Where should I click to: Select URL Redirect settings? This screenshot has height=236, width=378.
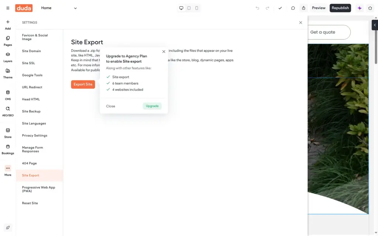tap(39, 87)
